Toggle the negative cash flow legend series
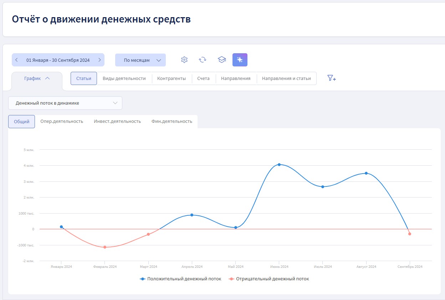The height and width of the screenshot is (300, 445). pyautogui.click(x=269, y=279)
